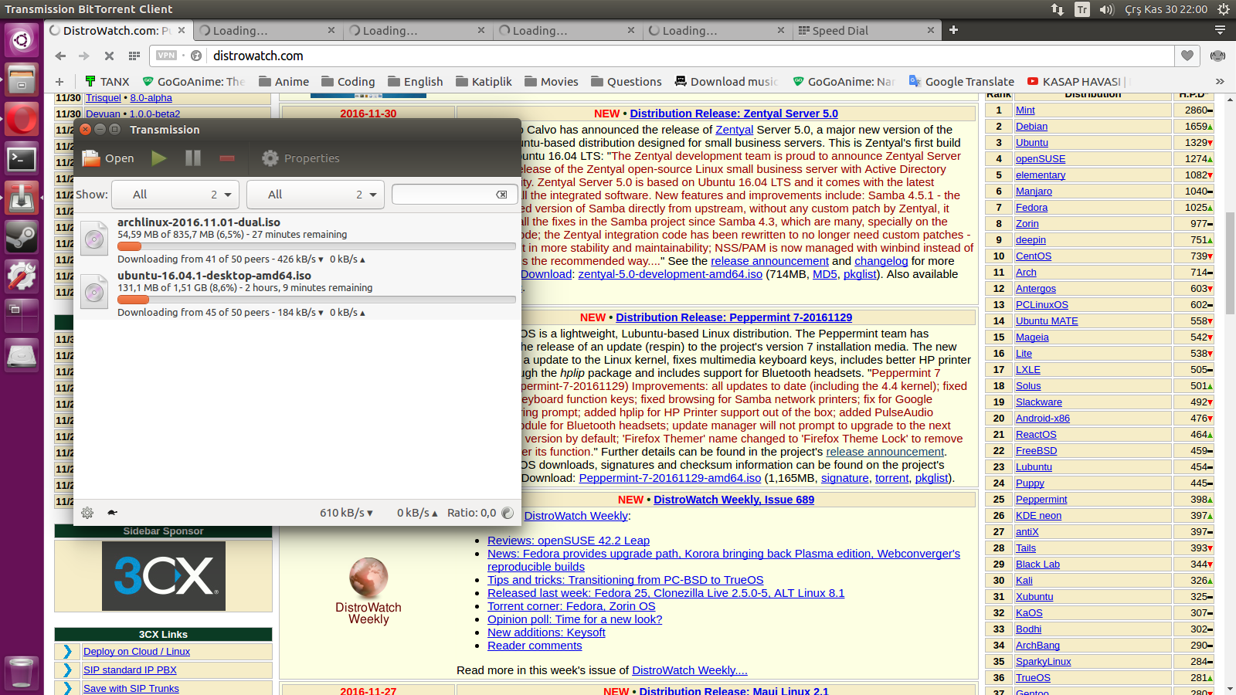The width and height of the screenshot is (1236, 695).
Task: Expand the bookmarks bar overflow chevron
Action: (1220, 82)
